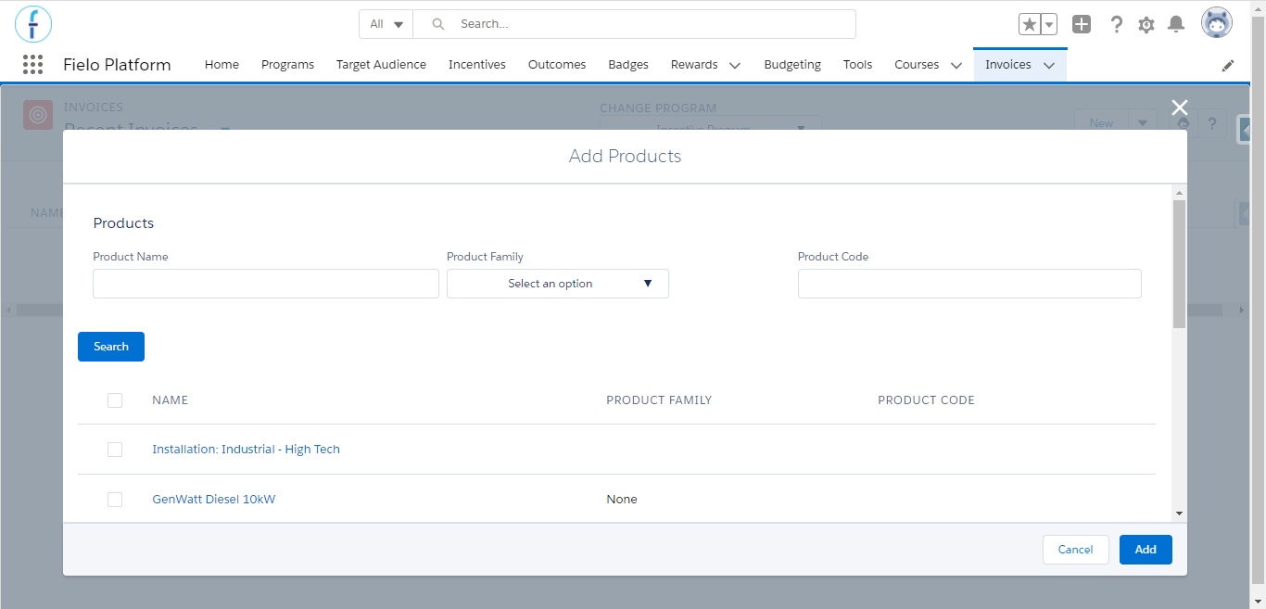The image size is (1266, 609).
Task: Open the App Launcher grid icon
Action: point(32,65)
